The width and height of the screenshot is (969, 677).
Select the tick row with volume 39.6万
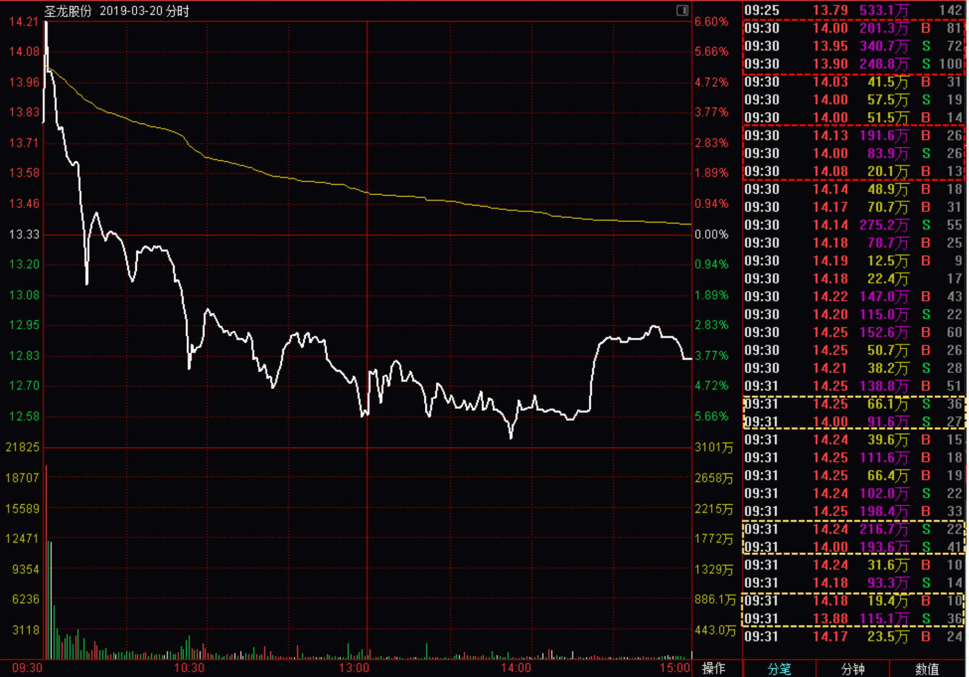click(854, 440)
